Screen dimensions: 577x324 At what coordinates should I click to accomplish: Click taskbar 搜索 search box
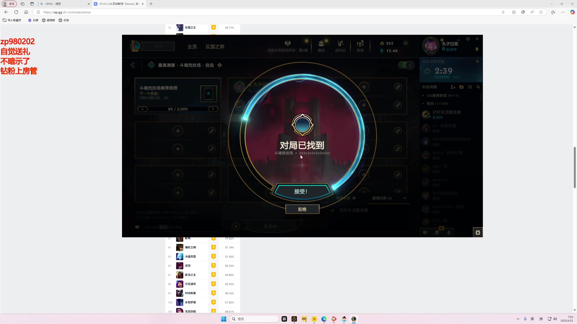(x=254, y=319)
